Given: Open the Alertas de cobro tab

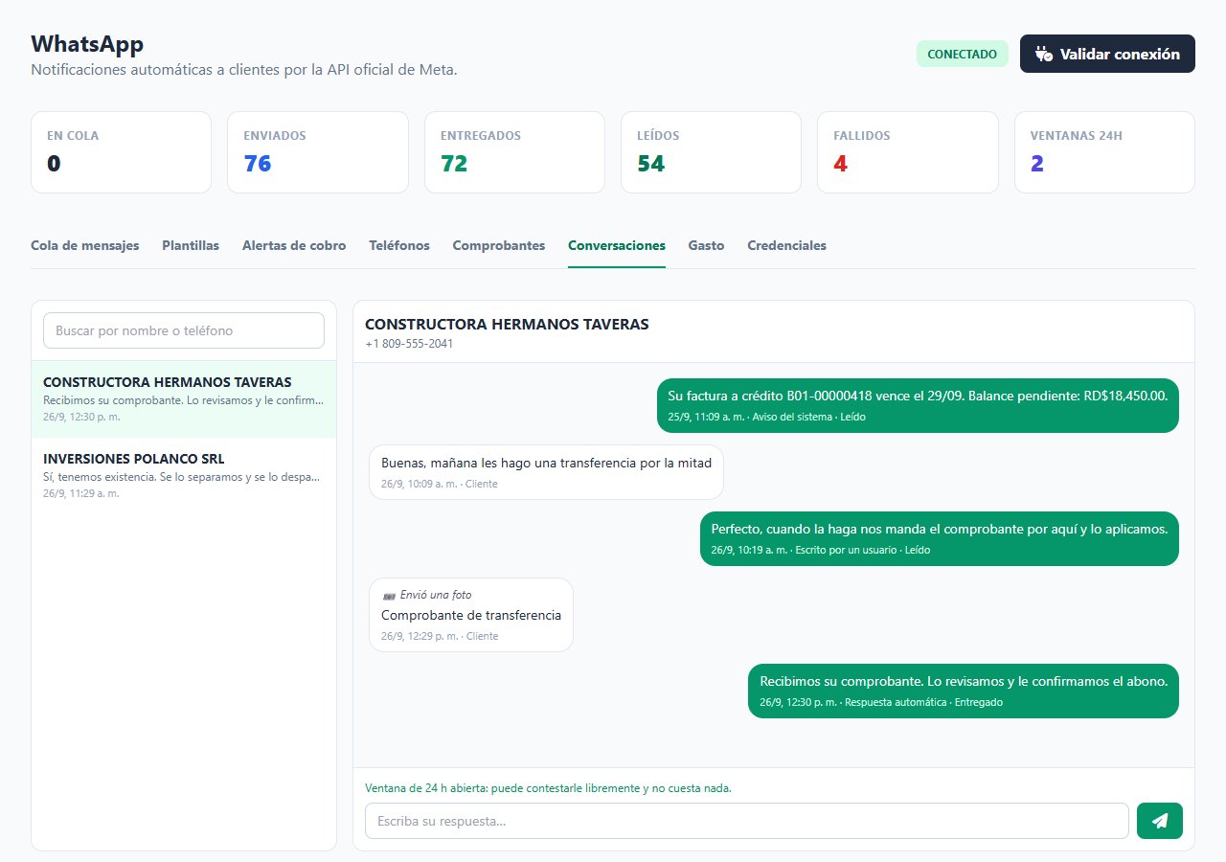Looking at the screenshot, I should pos(294,245).
